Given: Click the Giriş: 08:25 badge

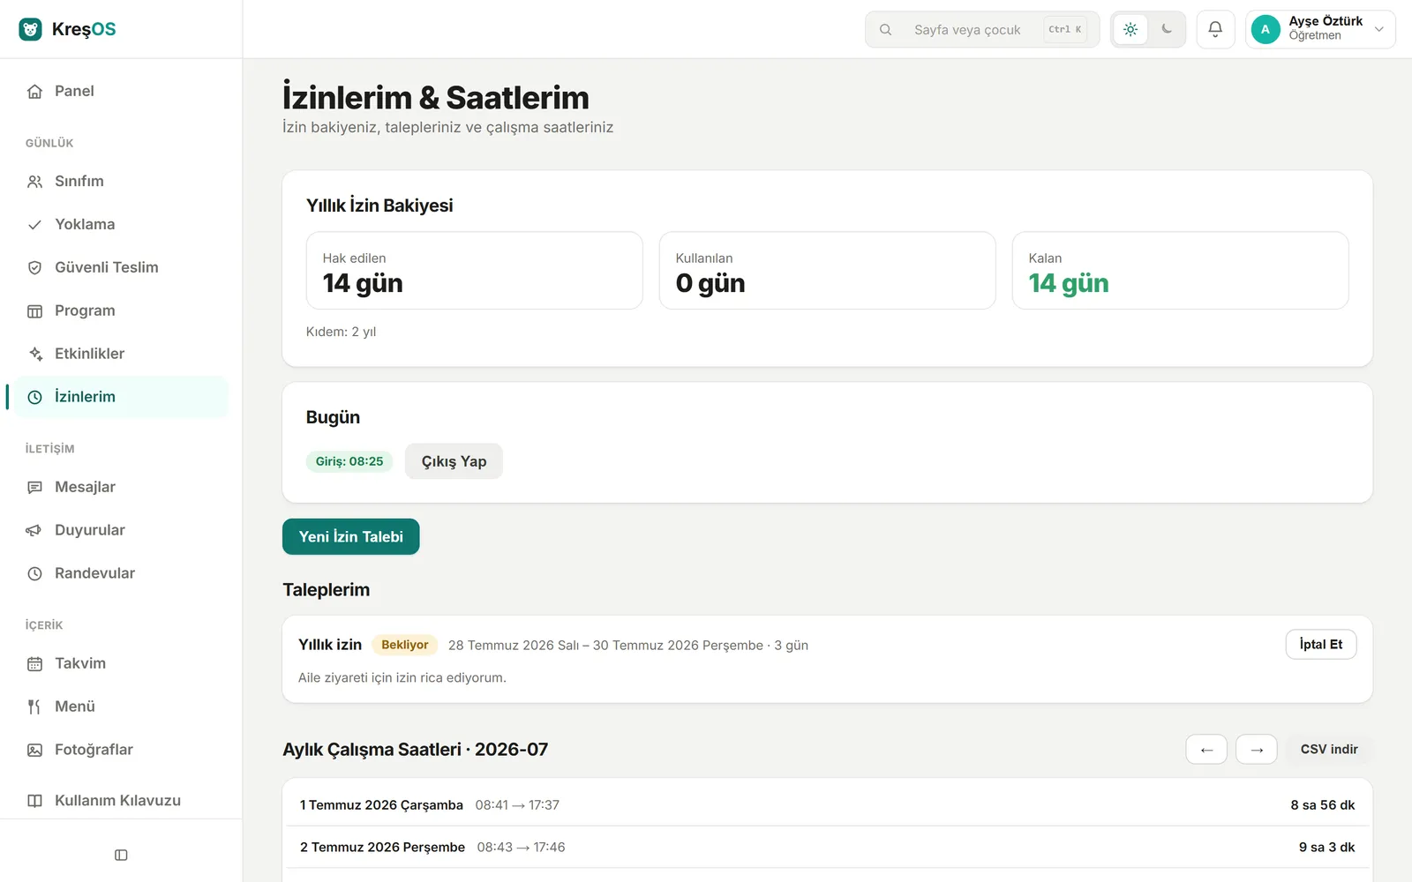Looking at the screenshot, I should coord(349,461).
